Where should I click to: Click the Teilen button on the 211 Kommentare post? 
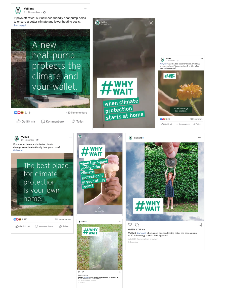(x=64, y=226)
